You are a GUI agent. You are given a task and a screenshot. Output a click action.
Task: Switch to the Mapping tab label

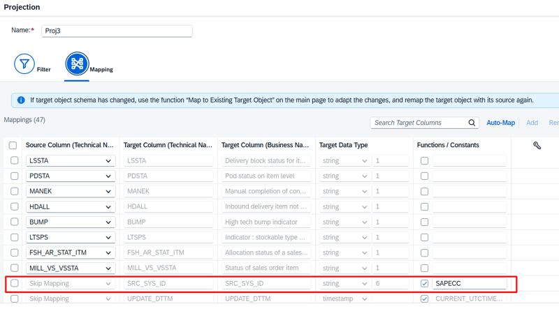coord(101,70)
